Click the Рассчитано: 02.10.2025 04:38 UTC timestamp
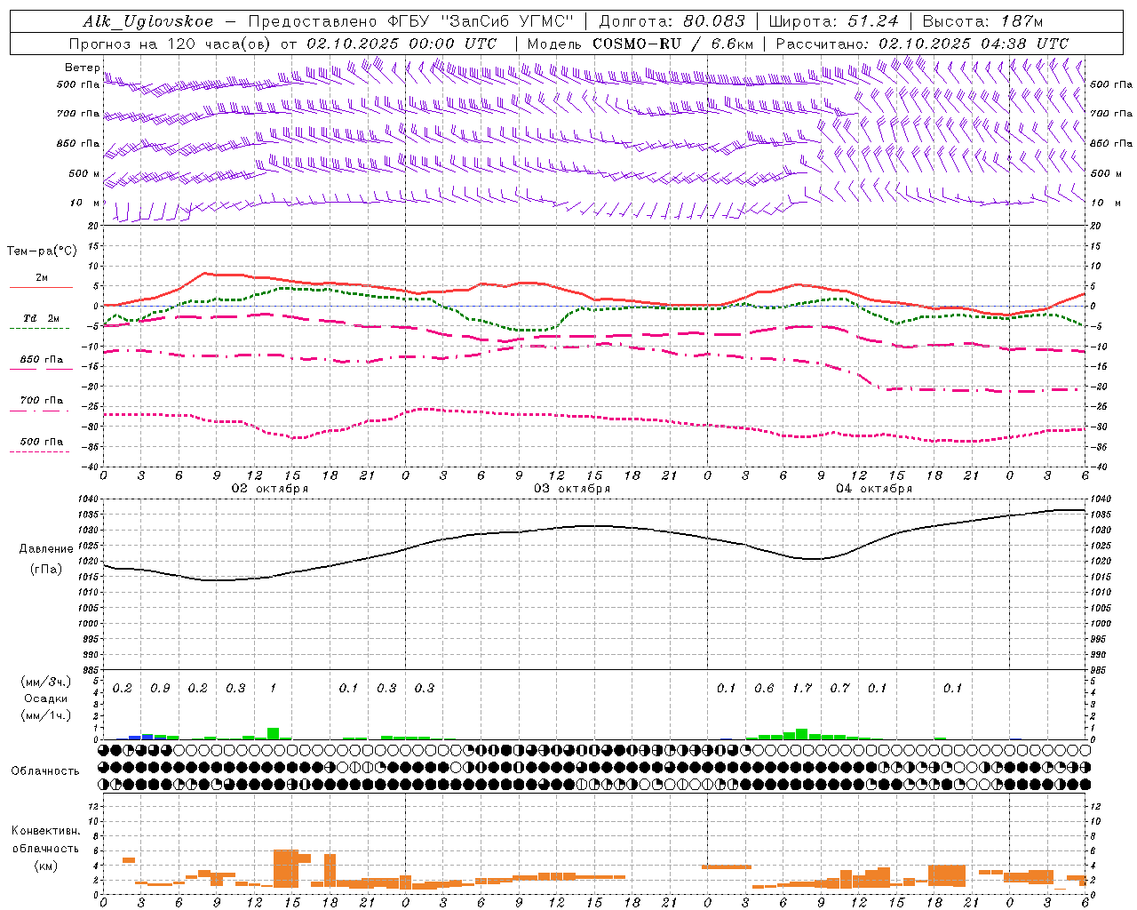 (x=922, y=43)
